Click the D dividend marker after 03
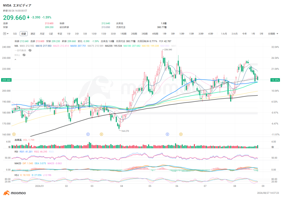The width and height of the screenshot is (282, 198). [x=102, y=134]
